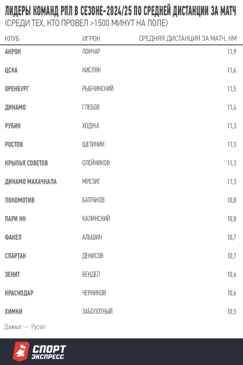Click player name БАТРАКОВ
This screenshot has width=243, height=365.
pos(93,200)
